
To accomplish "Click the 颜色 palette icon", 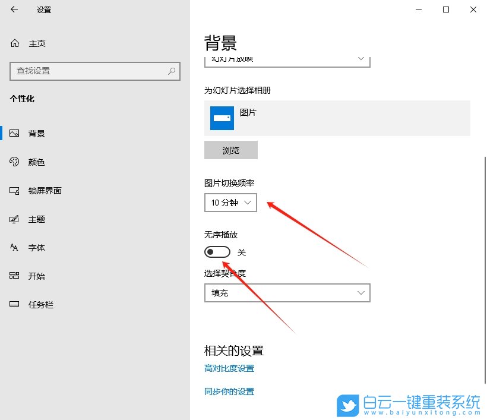I will coord(14,162).
